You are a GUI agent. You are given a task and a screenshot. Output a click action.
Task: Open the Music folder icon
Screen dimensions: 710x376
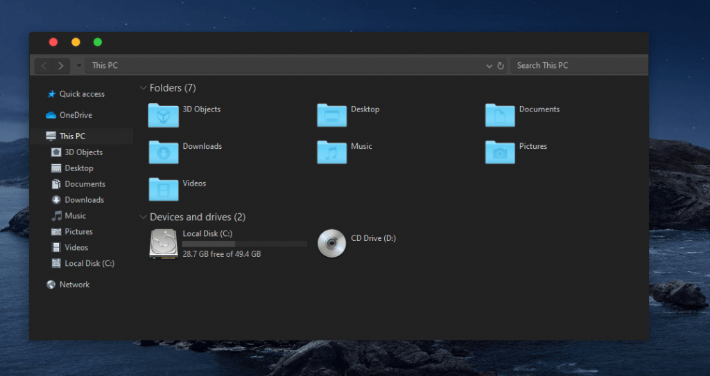pos(331,152)
